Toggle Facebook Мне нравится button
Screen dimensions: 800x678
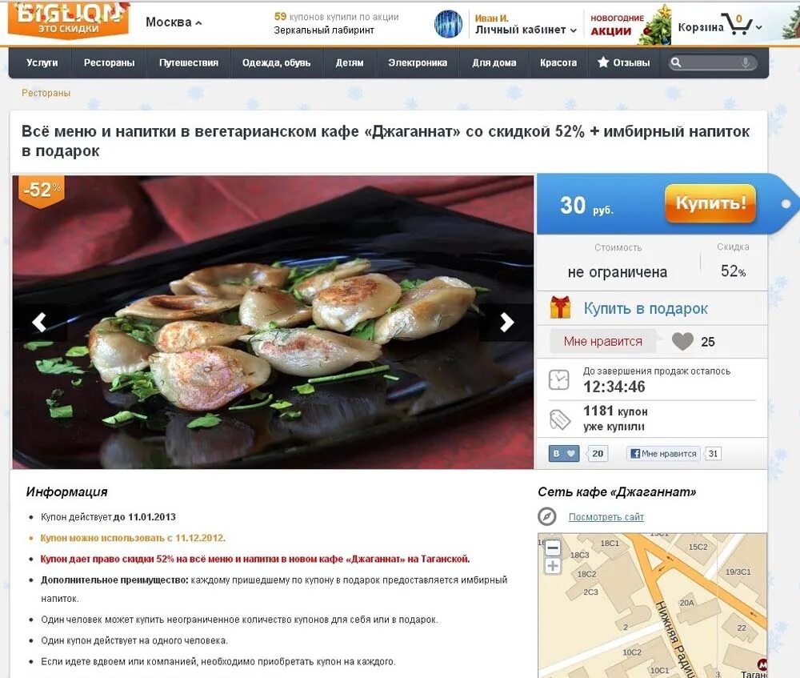663,453
